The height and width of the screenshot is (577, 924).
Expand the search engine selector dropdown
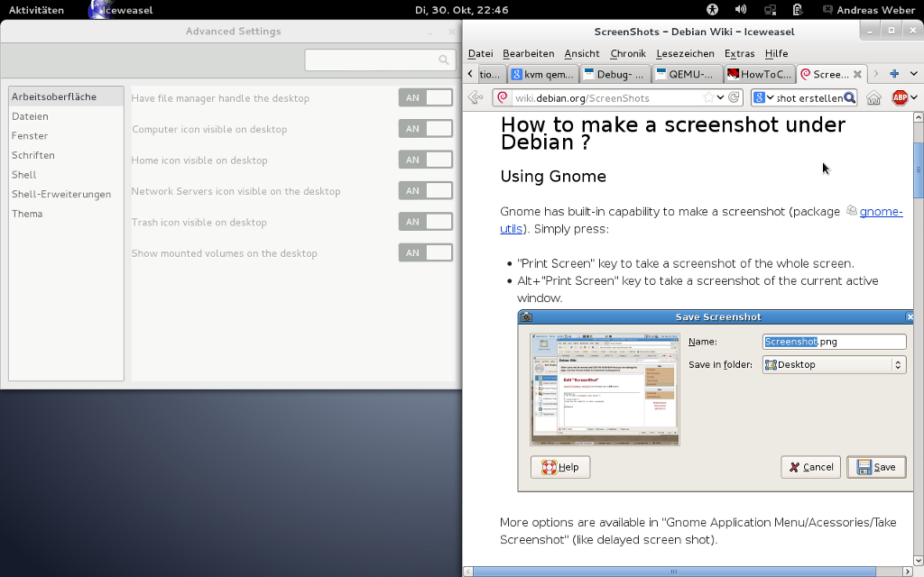tap(762, 97)
